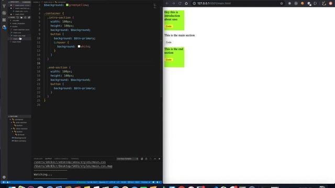Refresh the SASS explorer tree
This screenshot has width=335, height=188.
[x=25, y=17]
